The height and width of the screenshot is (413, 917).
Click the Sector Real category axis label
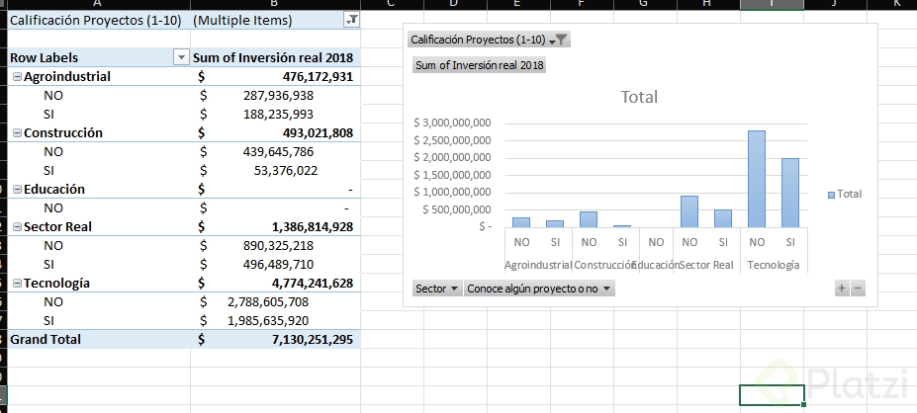706,265
